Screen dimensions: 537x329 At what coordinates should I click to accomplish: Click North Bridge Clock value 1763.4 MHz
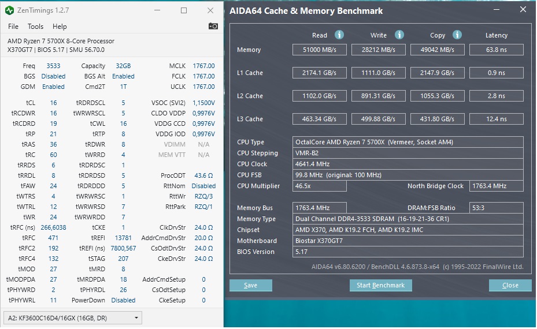pyautogui.click(x=496, y=186)
